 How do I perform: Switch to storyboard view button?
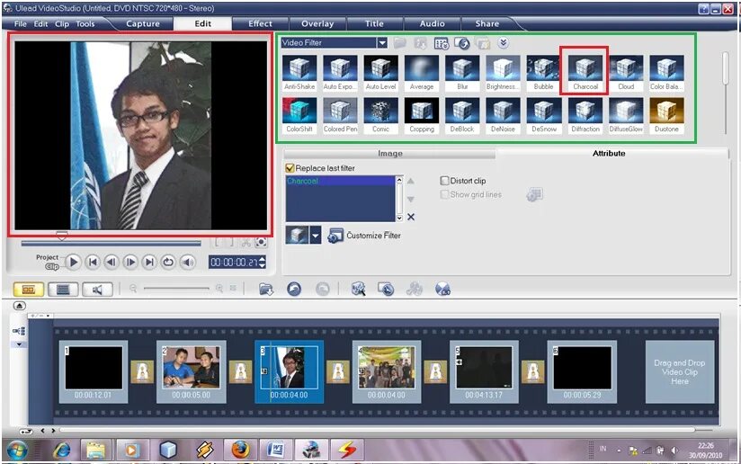[29, 290]
